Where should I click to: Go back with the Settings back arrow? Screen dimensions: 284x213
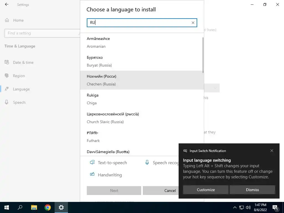[x=7, y=4]
